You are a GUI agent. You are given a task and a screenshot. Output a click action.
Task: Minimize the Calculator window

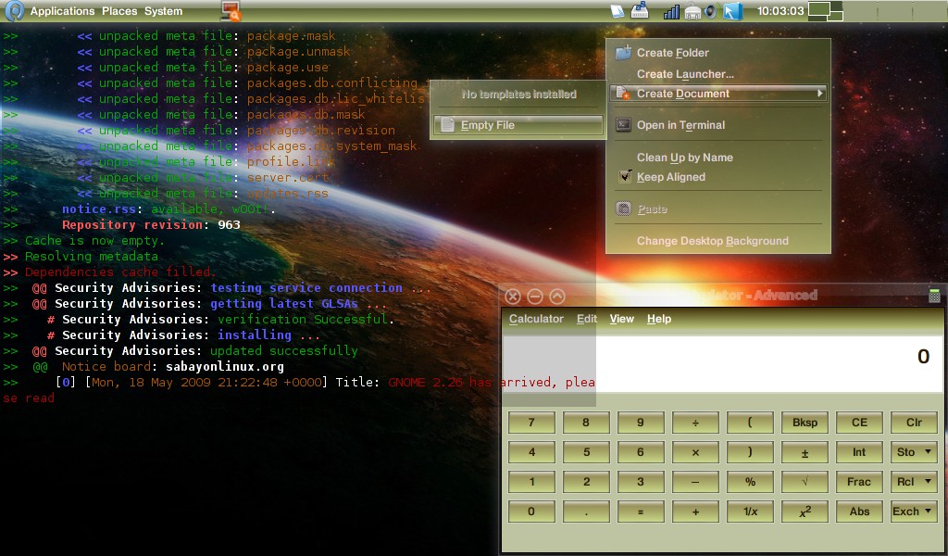[535, 296]
